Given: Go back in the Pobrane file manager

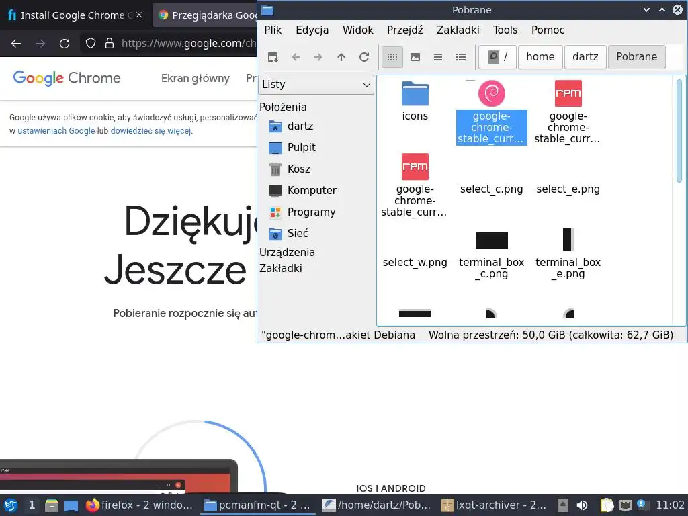Looking at the screenshot, I should pyautogui.click(x=296, y=57).
